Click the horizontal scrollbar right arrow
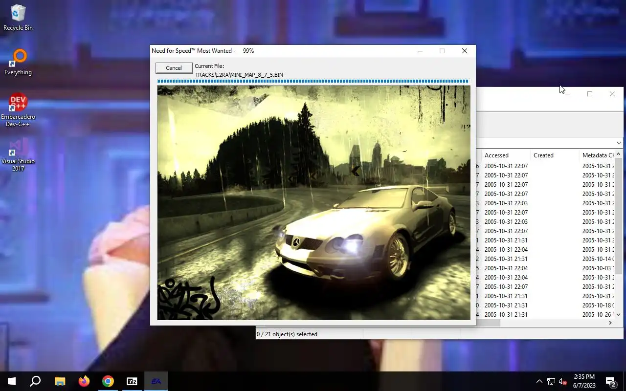Image resolution: width=626 pixels, height=391 pixels. (610, 323)
